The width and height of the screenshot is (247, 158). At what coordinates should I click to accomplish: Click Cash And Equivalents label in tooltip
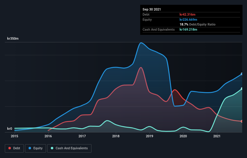159,29
